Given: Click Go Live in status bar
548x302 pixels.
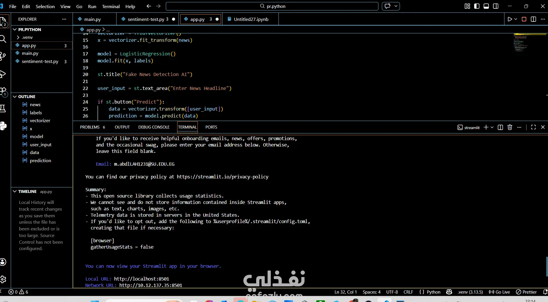Looking at the screenshot, I should [499, 292].
